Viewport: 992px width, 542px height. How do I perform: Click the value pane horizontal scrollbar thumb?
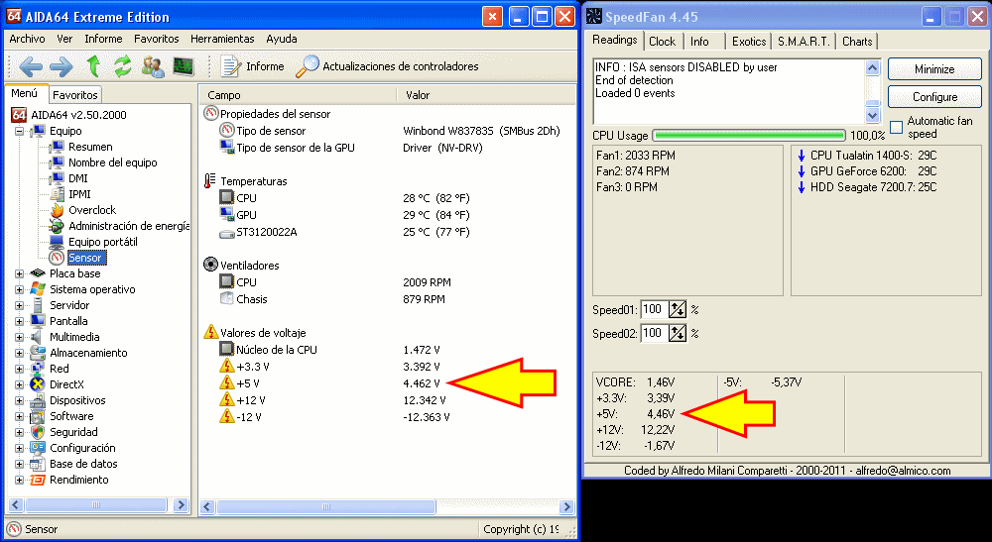coord(325,506)
